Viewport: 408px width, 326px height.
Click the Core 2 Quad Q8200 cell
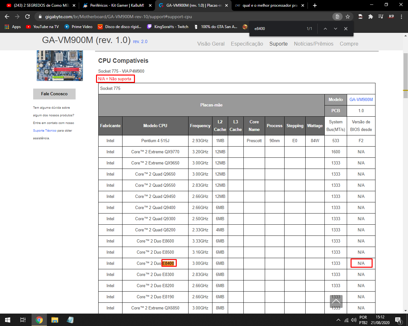pos(155,230)
